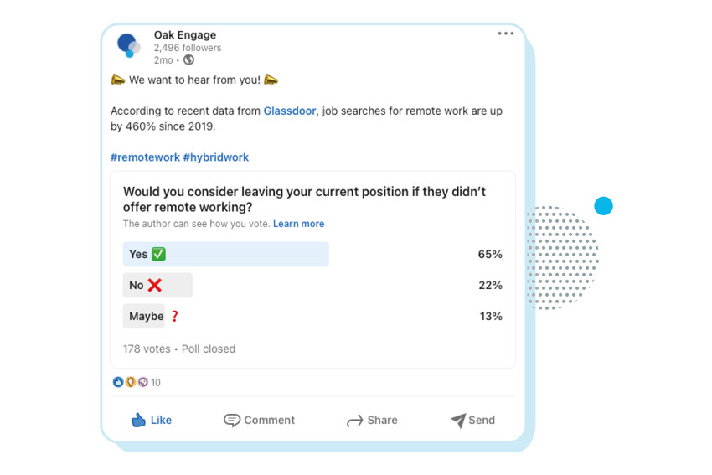This screenshot has height=475, width=712.
Task: Click the globe visibility icon
Action: (x=188, y=60)
